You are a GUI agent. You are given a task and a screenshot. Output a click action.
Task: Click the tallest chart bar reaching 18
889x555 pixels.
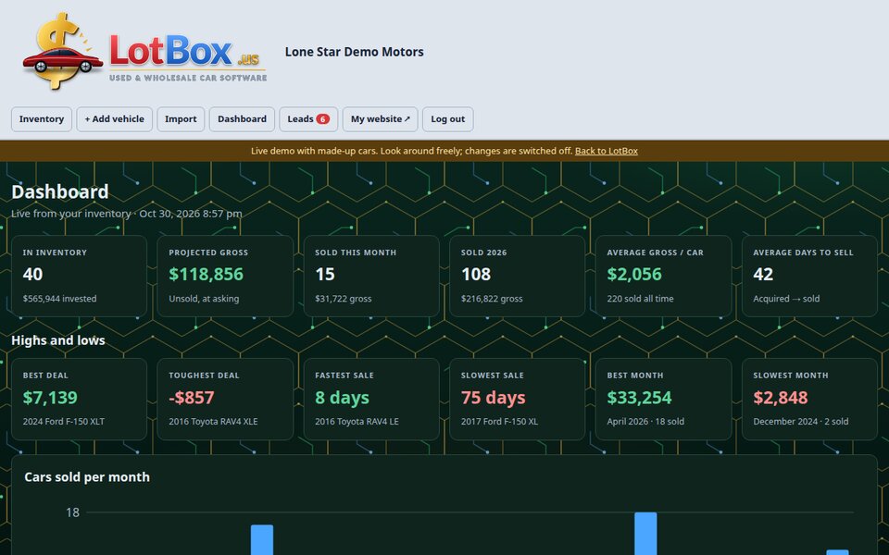(645, 534)
